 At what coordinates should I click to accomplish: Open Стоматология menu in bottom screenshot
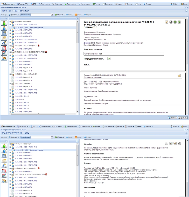85,126
